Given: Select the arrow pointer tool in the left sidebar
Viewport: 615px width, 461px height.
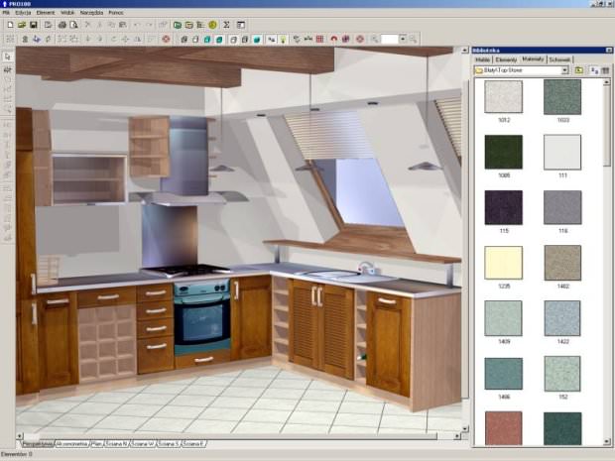Looking at the screenshot, I should [x=8, y=57].
